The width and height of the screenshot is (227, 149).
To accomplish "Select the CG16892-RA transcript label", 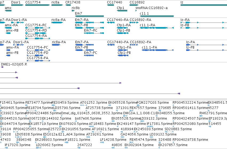I will tap(140, 20).
